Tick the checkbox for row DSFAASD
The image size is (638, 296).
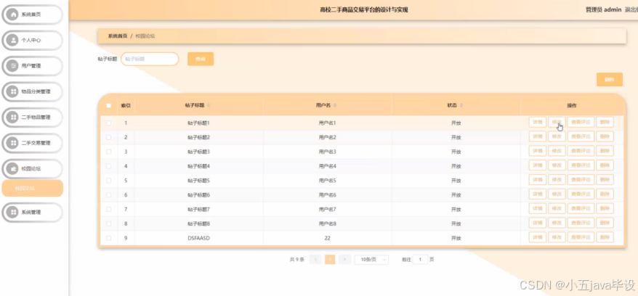pos(109,239)
